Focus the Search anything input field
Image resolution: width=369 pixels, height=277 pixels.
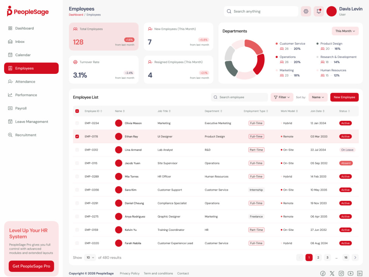click(261, 11)
